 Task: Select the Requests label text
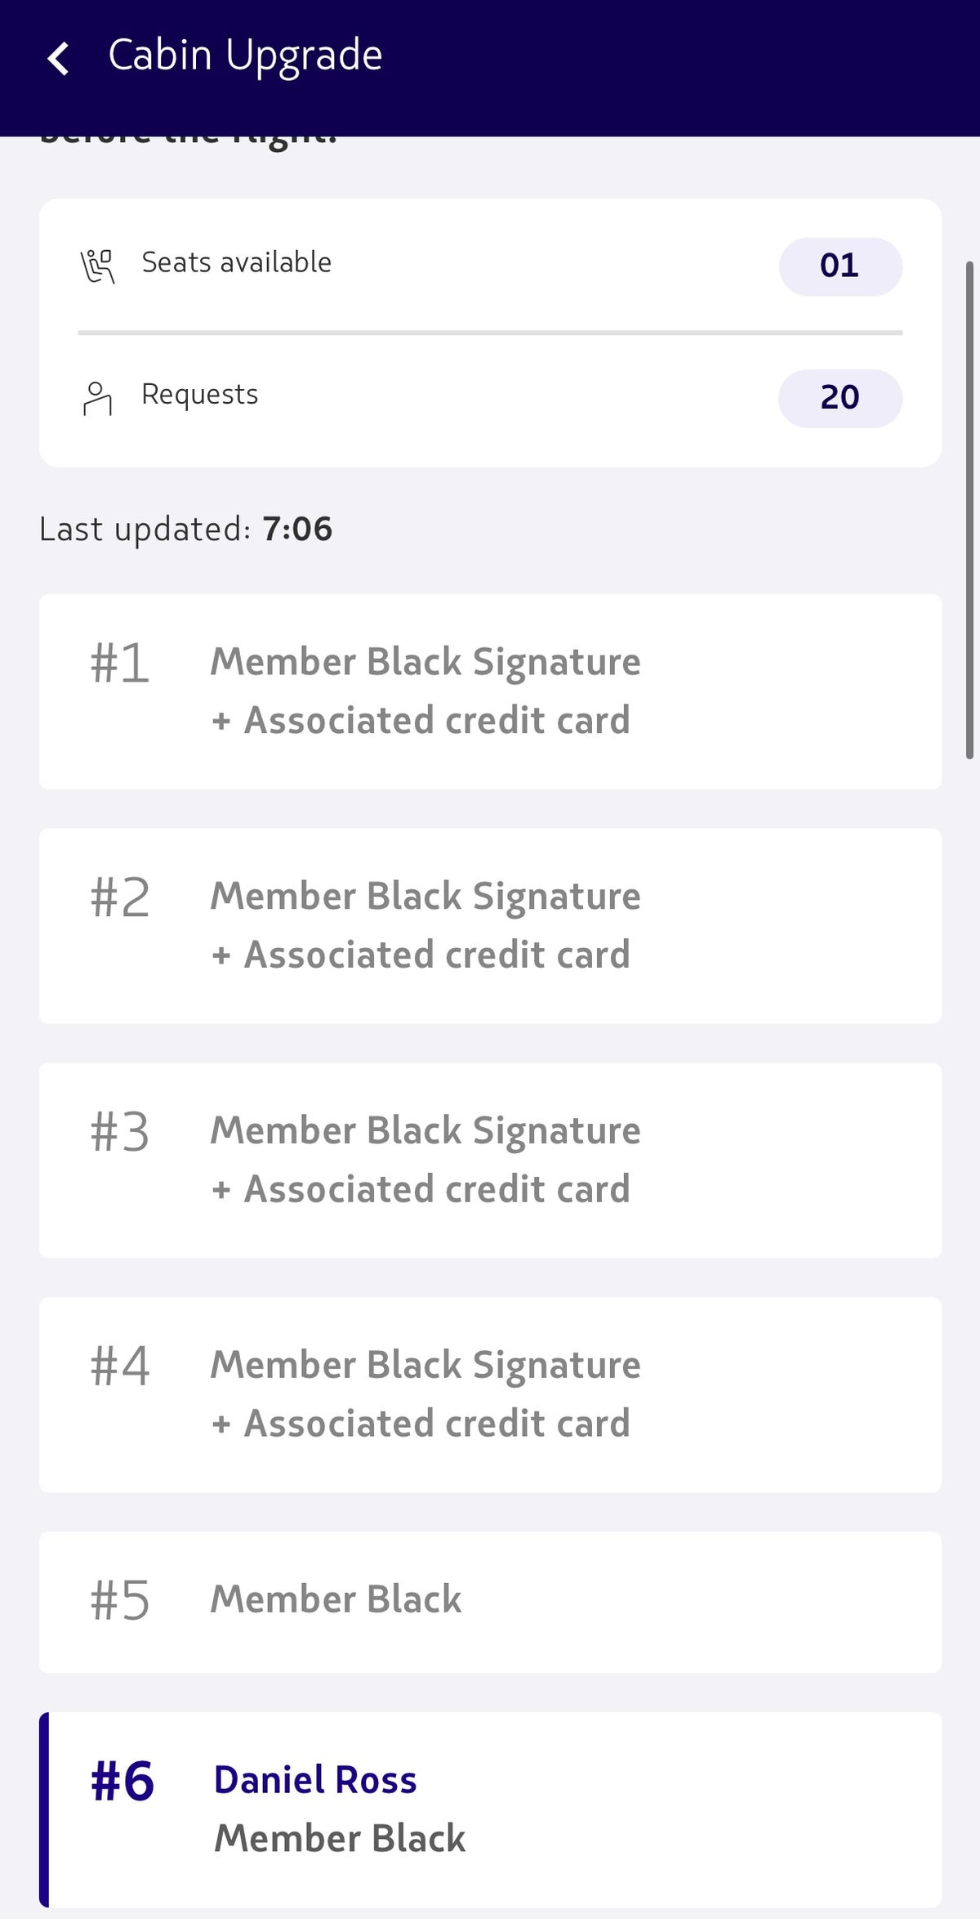[200, 395]
